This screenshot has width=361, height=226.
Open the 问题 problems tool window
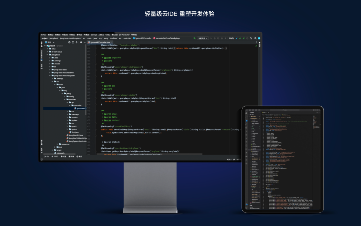click(x=64, y=156)
